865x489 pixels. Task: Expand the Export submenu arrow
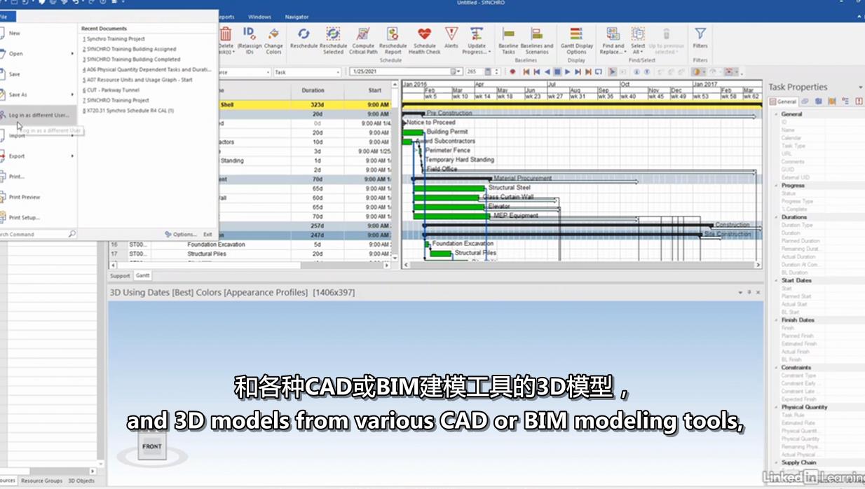(x=72, y=156)
